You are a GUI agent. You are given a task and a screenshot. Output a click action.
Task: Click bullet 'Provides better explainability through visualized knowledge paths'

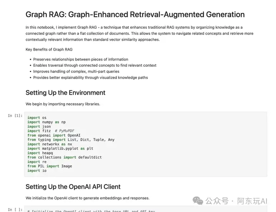coord(90,78)
